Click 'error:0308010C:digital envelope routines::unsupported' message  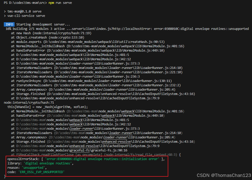click(x=201, y=29)
